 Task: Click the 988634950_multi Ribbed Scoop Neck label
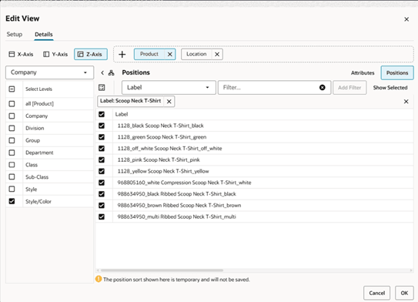[x=177, y=216]
